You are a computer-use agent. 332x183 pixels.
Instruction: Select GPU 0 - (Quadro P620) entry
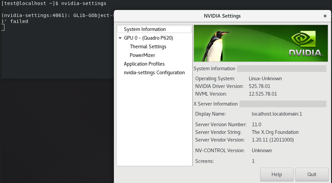point(148,38)
